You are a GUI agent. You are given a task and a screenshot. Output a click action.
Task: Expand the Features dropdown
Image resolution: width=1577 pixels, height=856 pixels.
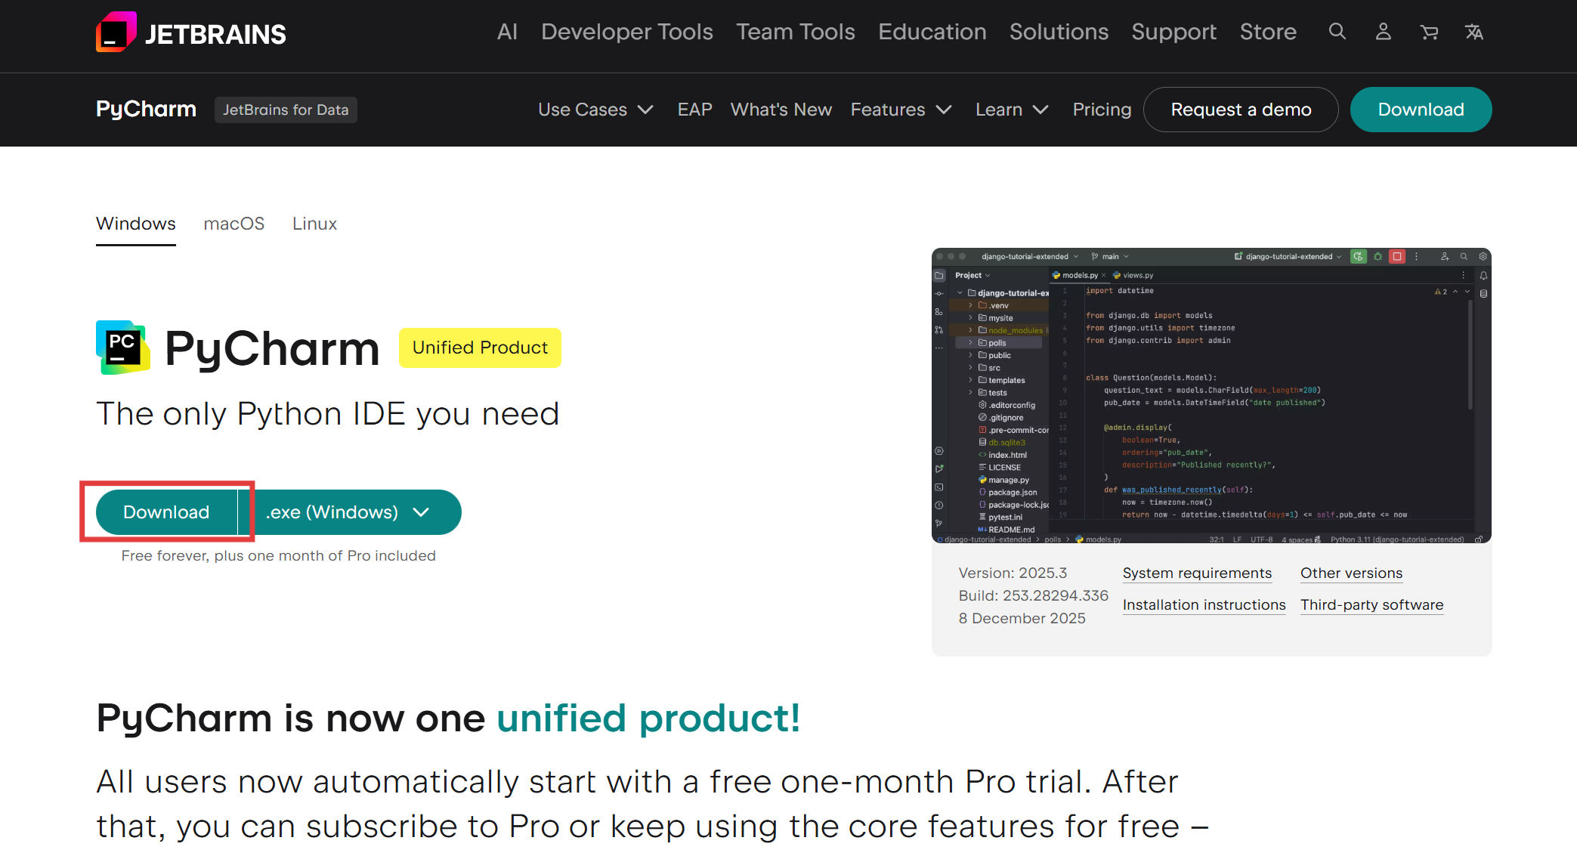pyautogui.click(x=900, y=110)
